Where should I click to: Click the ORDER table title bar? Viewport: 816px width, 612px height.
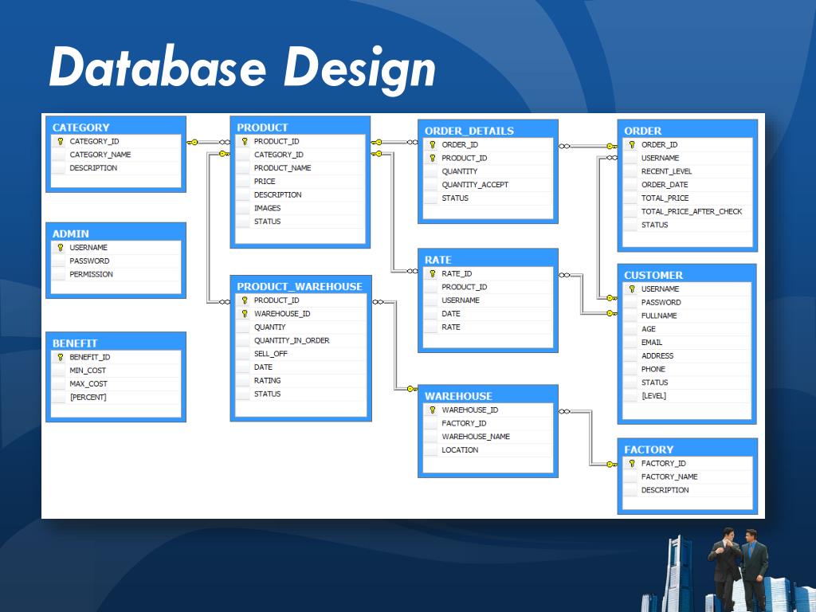(x=688, y=131)
